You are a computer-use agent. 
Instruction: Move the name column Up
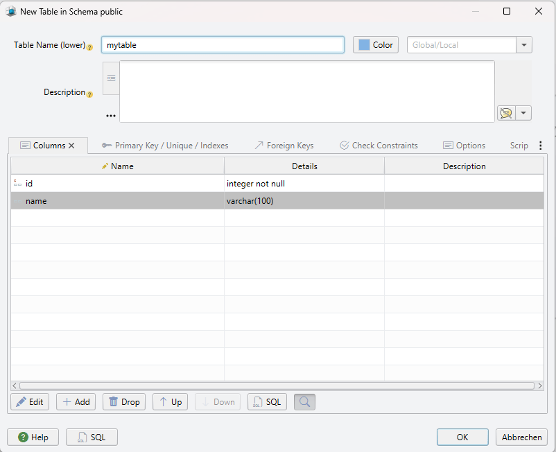click(170, 401)
